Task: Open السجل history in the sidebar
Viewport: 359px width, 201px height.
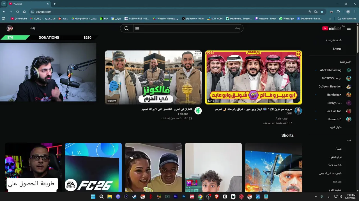Action: (338, 149)
